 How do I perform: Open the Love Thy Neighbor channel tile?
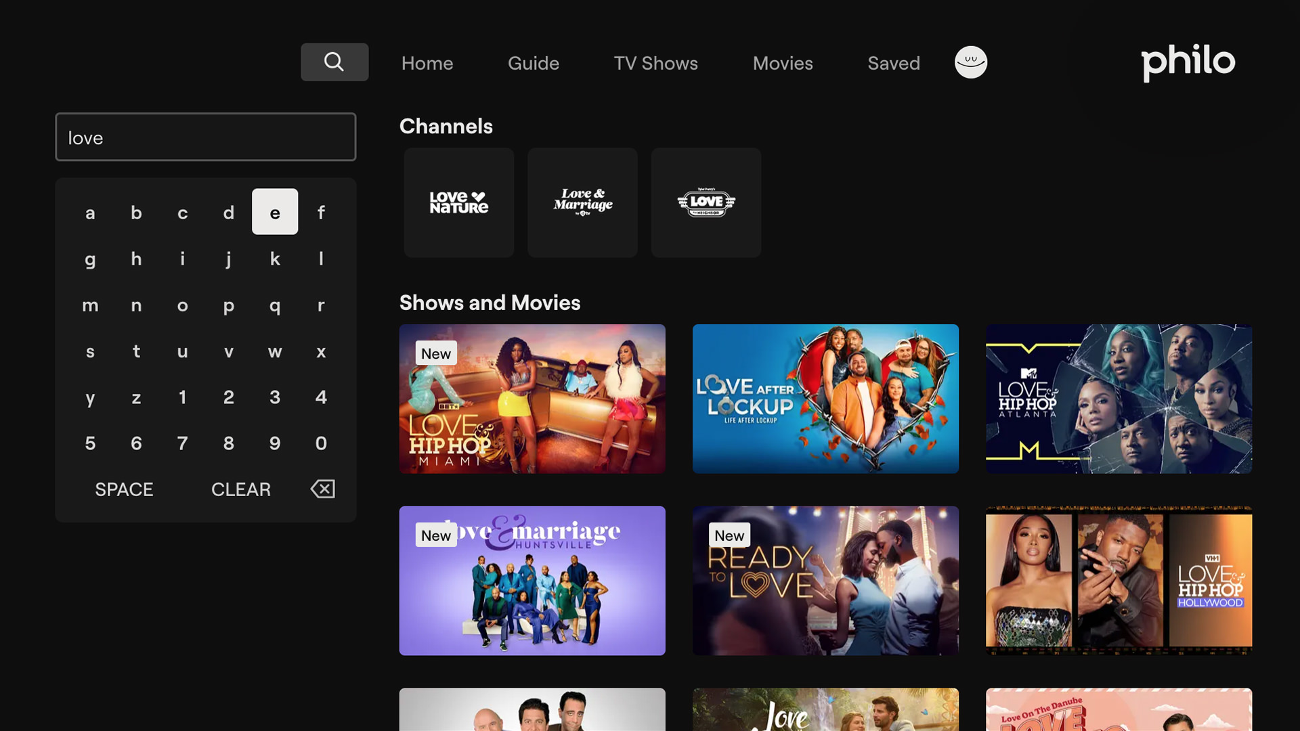706,202
